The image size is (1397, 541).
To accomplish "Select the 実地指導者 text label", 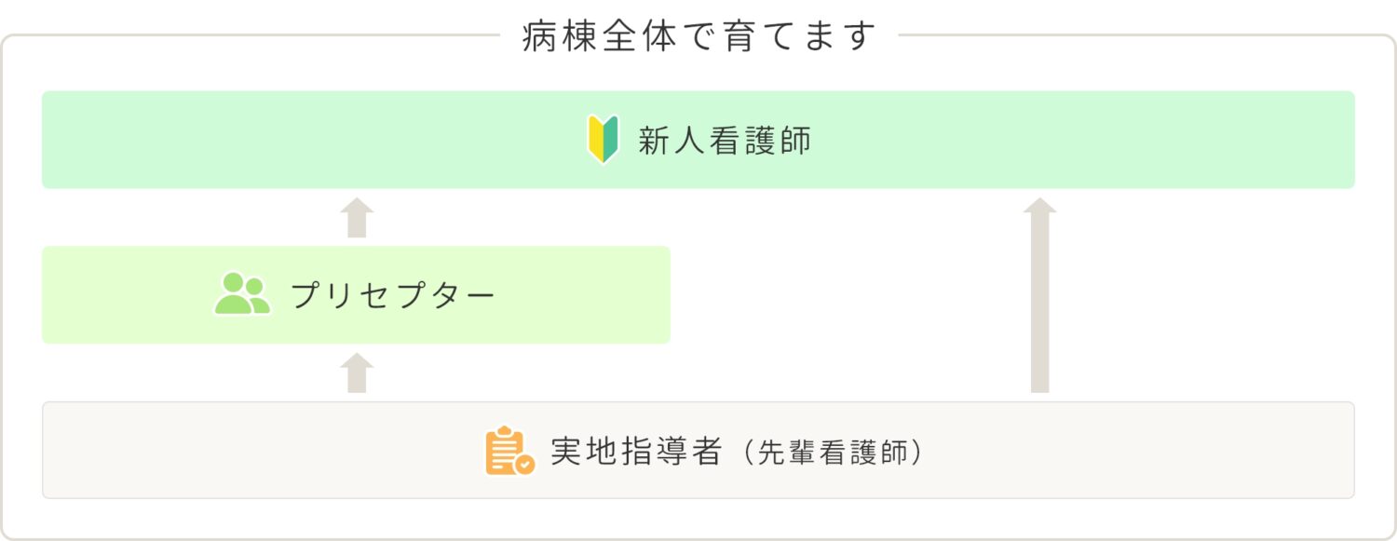I will (637, 452).
